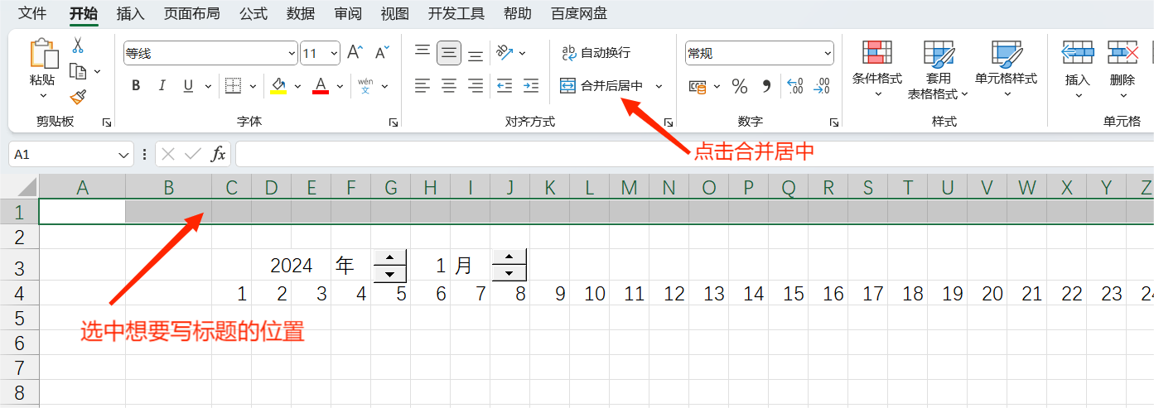The width and height of the screenshot is (1154, 408).
Task: Align text to bottom of cell
Action: (x=476, y=54)
